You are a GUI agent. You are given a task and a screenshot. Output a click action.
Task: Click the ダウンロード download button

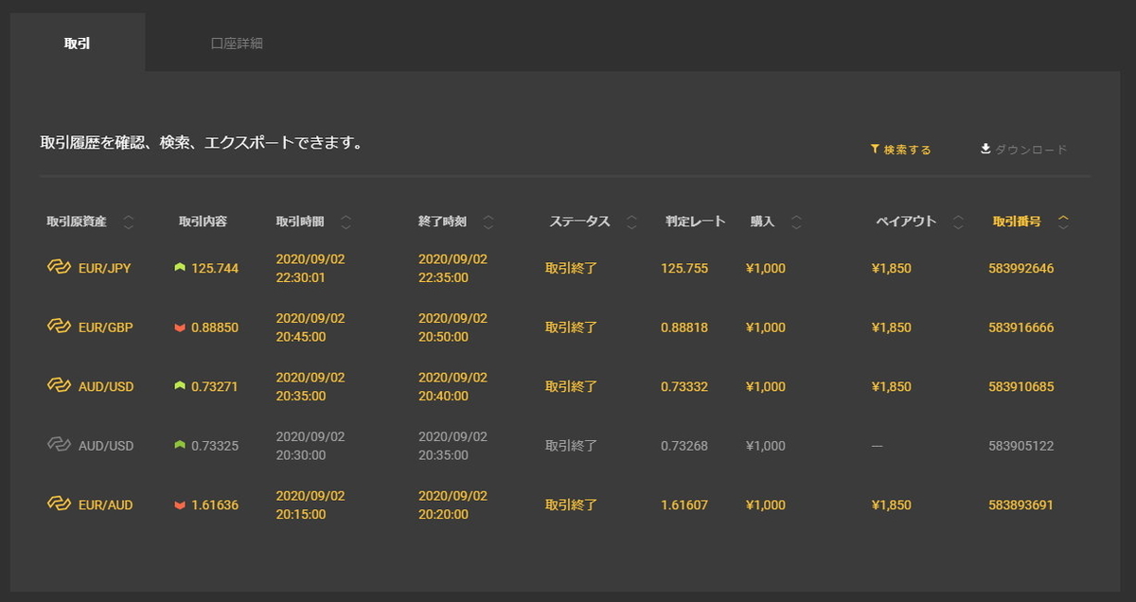(x=1023, y=150)
